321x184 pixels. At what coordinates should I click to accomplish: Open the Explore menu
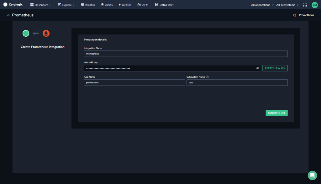[x=66, y=5]
